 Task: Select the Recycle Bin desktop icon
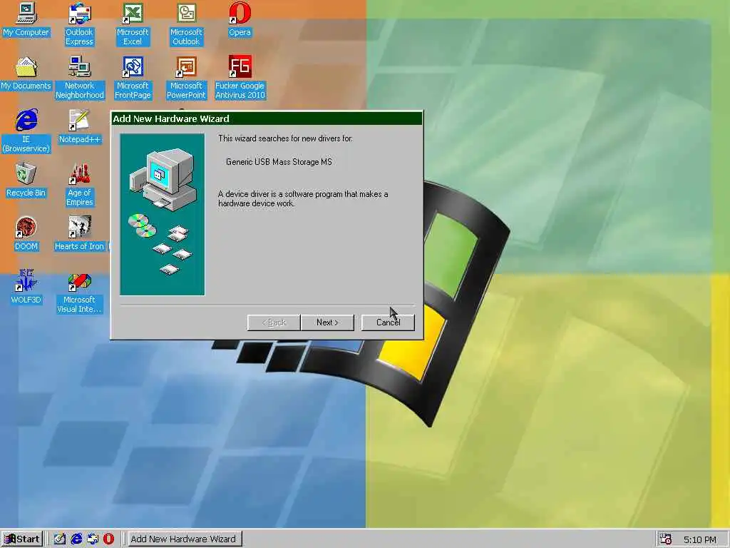coord(26,181)
